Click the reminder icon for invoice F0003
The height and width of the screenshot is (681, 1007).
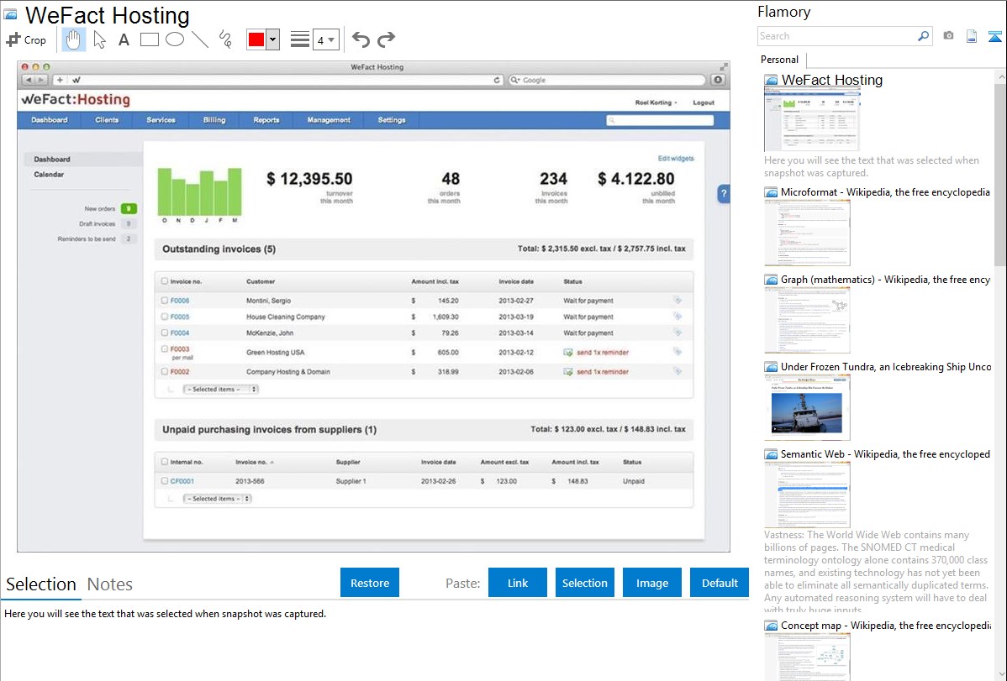coord(567,353)
